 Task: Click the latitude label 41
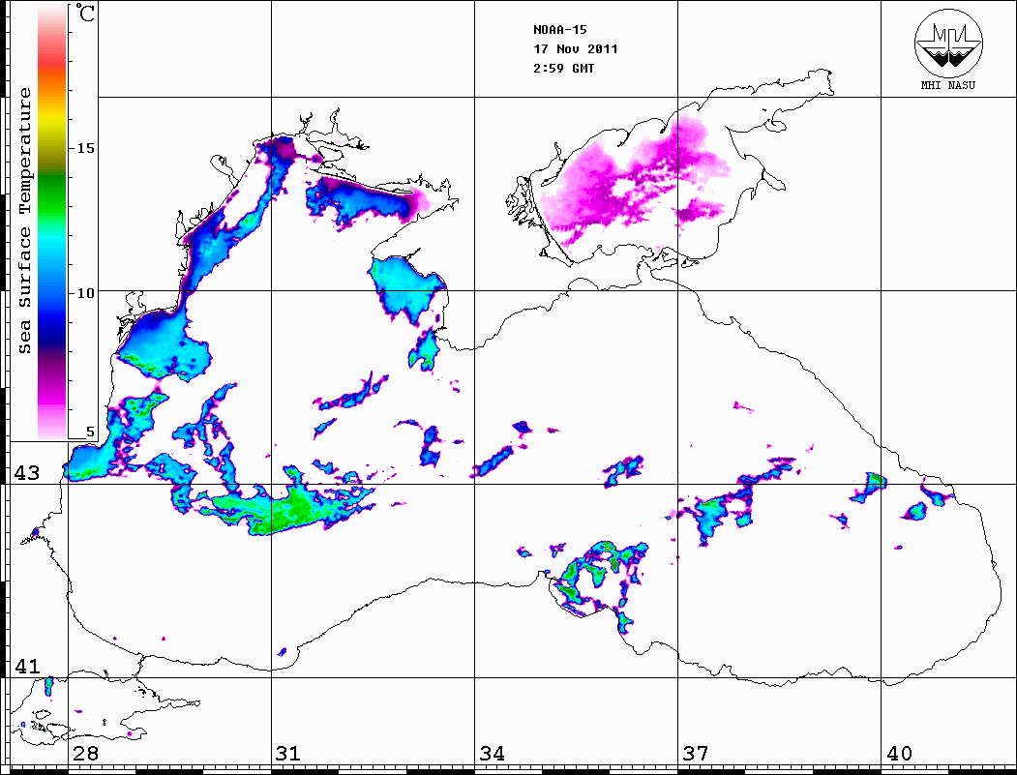click(x=27, y=666)
